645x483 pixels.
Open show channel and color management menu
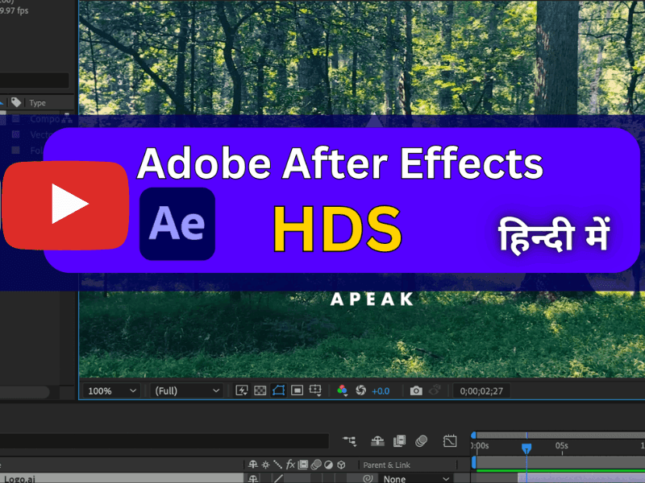click(342, 390)
